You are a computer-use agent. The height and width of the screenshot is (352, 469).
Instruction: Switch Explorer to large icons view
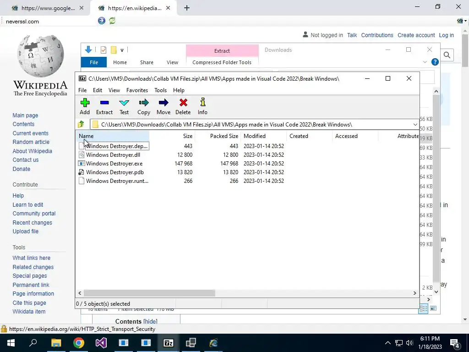click(433, 308)
